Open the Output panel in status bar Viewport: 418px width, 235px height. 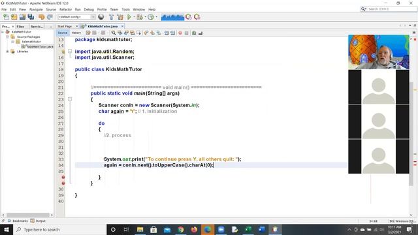coord(38,221)
